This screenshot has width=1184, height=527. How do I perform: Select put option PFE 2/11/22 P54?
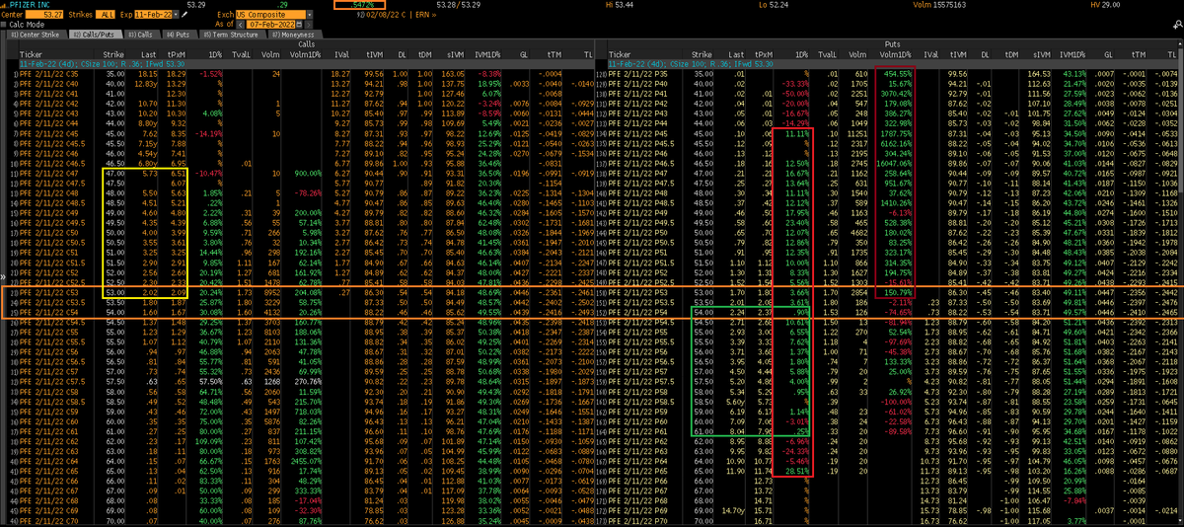[635, 313]
